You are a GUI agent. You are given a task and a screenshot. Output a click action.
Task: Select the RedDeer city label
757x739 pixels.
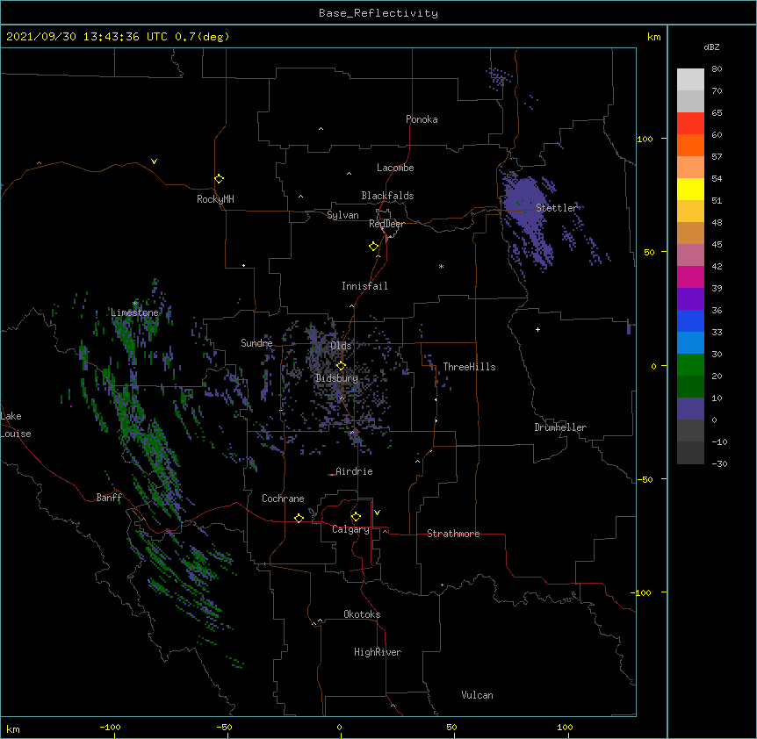(x=386, y=224)
